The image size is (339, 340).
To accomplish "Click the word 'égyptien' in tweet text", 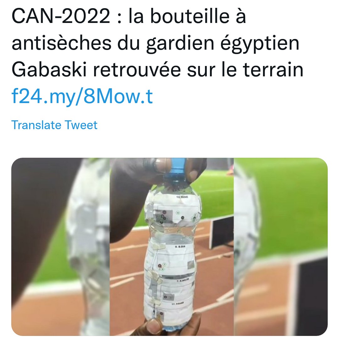I will [260, 43].
